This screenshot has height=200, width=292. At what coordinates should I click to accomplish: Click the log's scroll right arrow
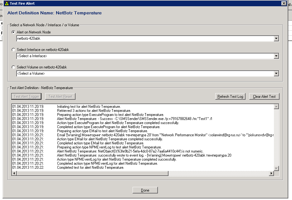(x=271, y=173)
